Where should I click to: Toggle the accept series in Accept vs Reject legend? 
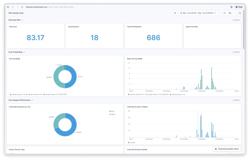point(132,143)
